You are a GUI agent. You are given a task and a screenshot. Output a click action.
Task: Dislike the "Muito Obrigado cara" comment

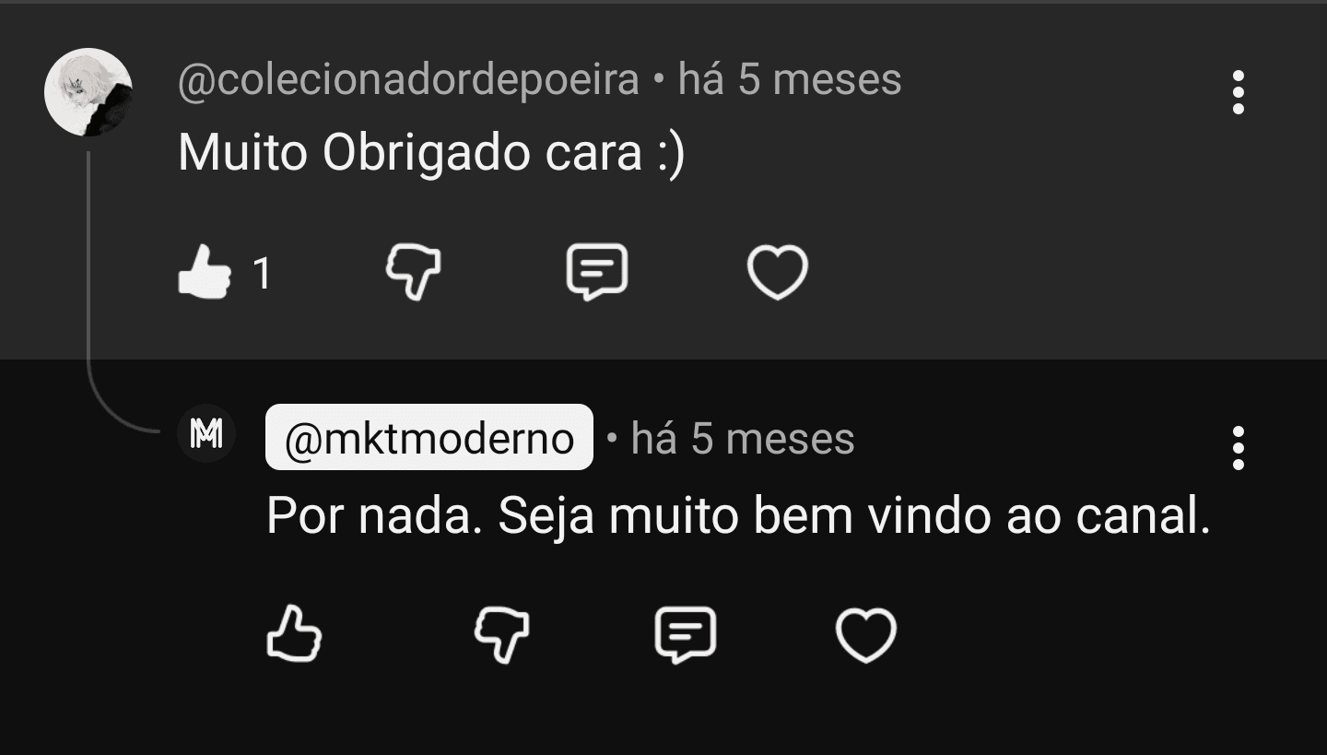412,273
